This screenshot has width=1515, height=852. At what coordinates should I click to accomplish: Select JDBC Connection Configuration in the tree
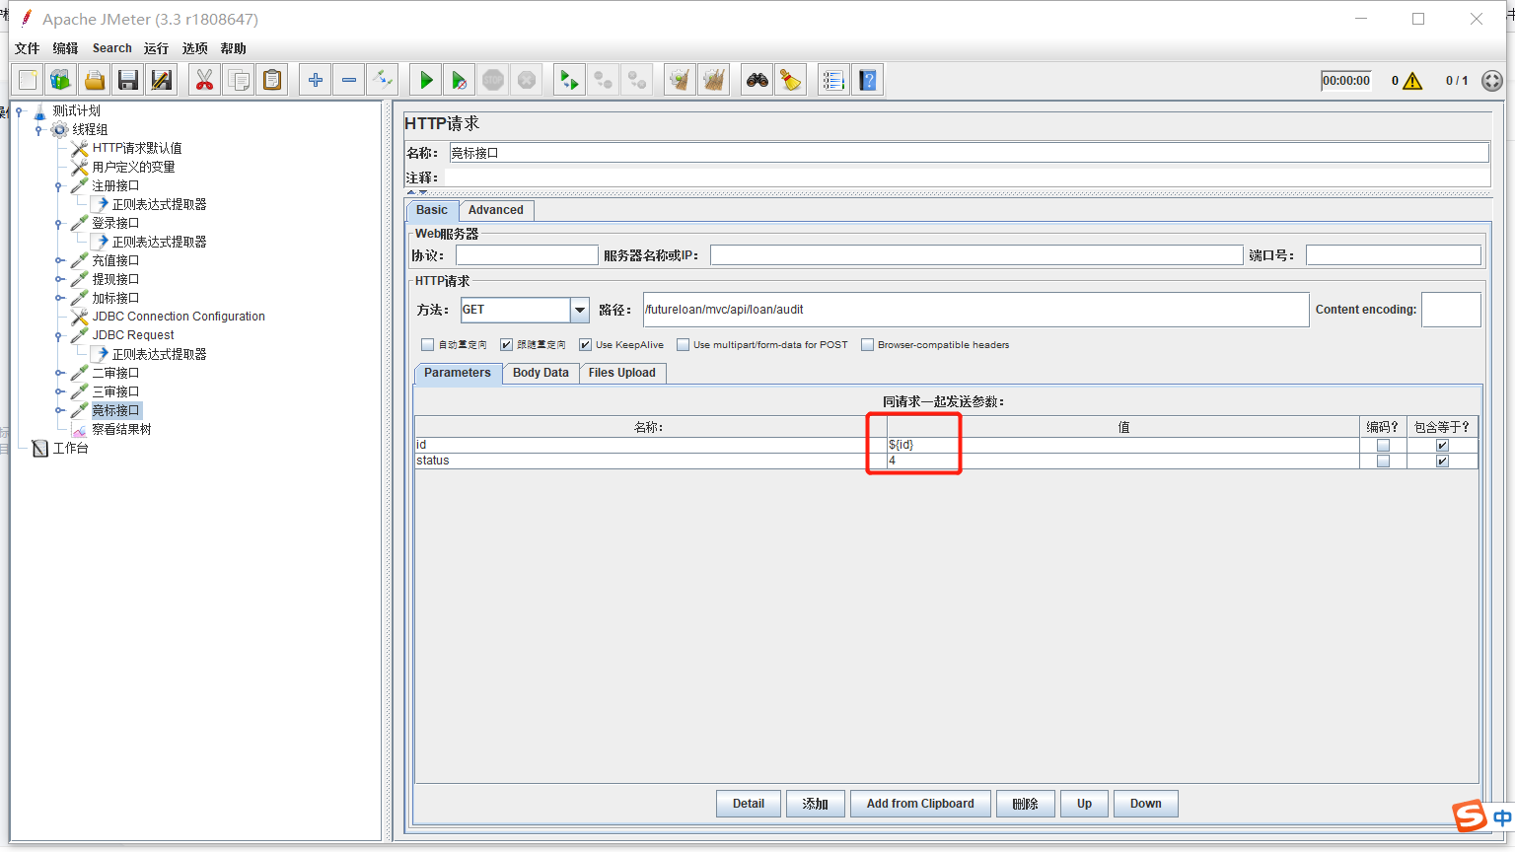(x=179, y=317)
